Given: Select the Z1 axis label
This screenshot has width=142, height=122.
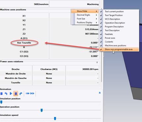Looking at the screenshot, I should [24, 29].
